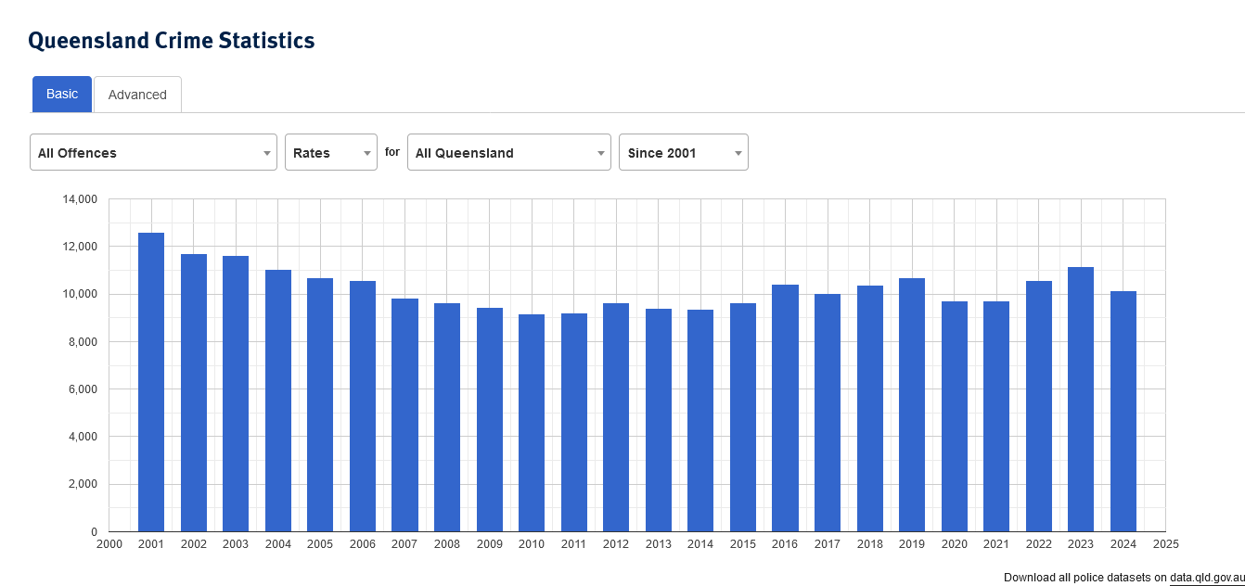1245x586 pixels.
Task: Select the 2024 bar in chart
Action: (x=1123, y=412)
